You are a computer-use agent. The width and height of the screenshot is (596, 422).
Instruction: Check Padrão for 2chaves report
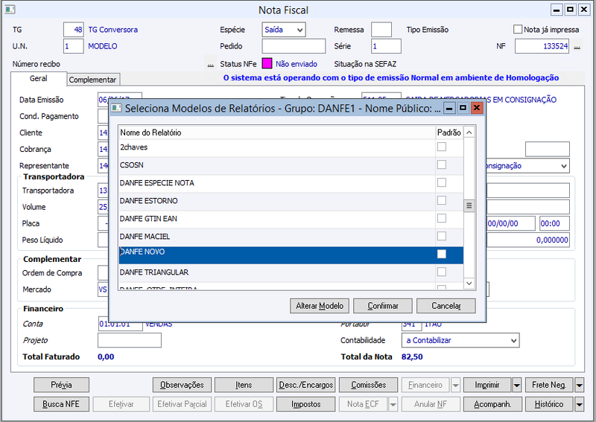tap(441, 147)
